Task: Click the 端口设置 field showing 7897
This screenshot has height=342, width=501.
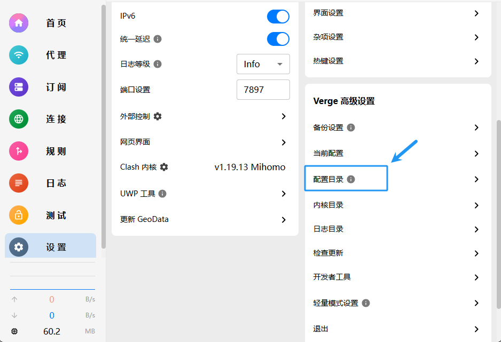Action: (263, 90)
